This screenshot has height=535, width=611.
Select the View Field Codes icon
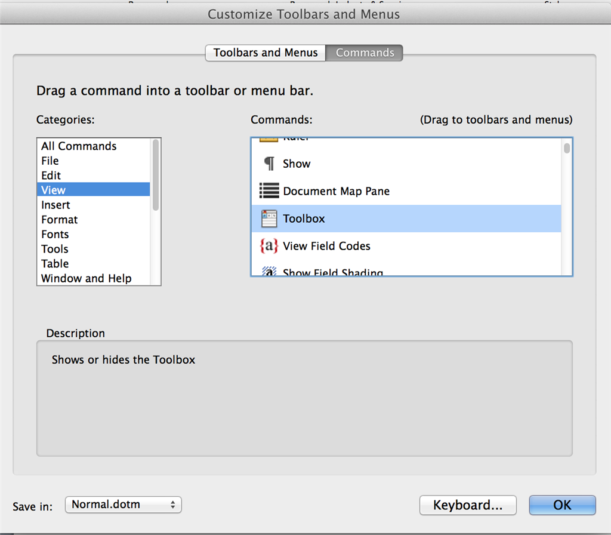pos(269,246)
